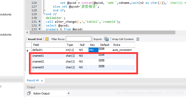Viewport: 186px width, 97px height.
Task: Click the code fold marker at line 129
Action: 44,14
